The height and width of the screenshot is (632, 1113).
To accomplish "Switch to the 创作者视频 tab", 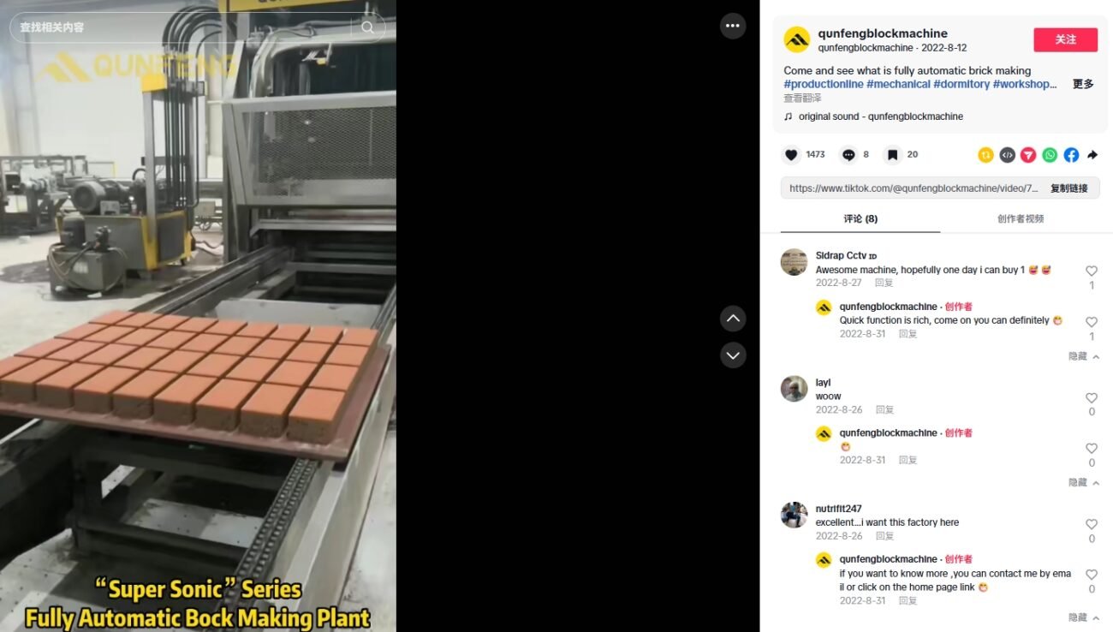I will 1021,218.
